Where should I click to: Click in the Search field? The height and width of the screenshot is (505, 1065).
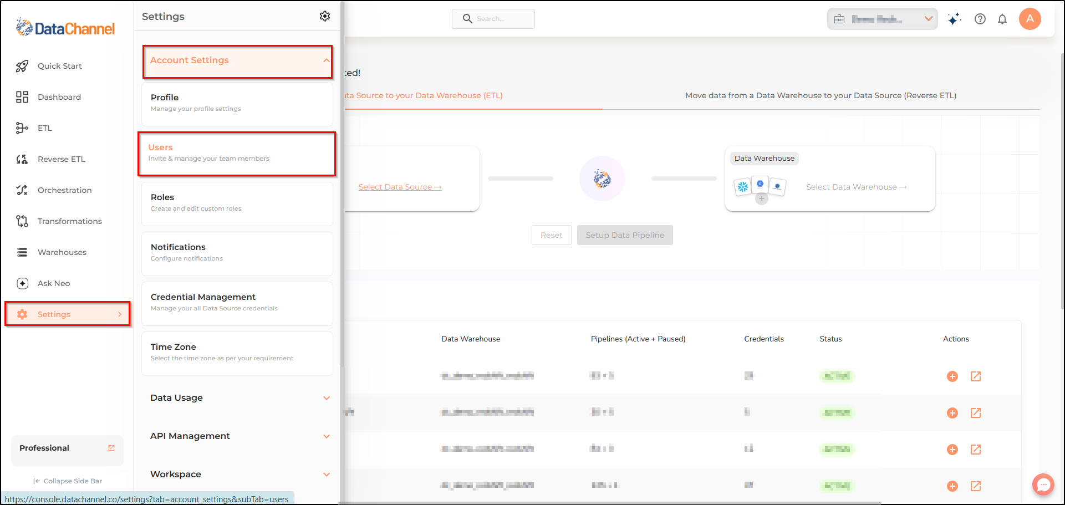pos(493,19)
